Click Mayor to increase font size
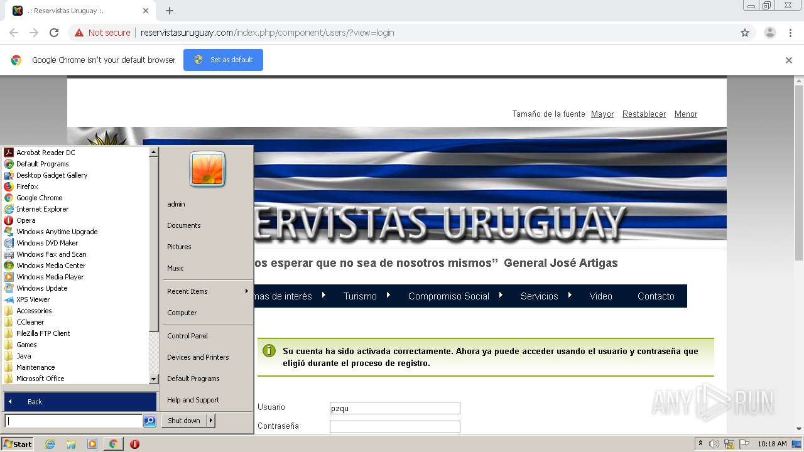The width and height of the screenshot is (804, 452). (x=602, y=114)
